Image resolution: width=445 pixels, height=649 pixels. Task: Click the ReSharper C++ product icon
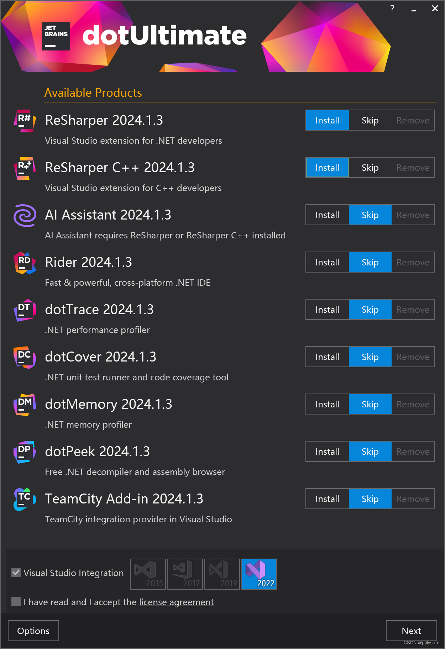pyautogui.click(x=25, y=168)
